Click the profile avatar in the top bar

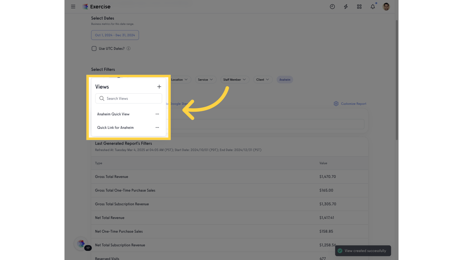pyautogui.click(x=386, y=6)
